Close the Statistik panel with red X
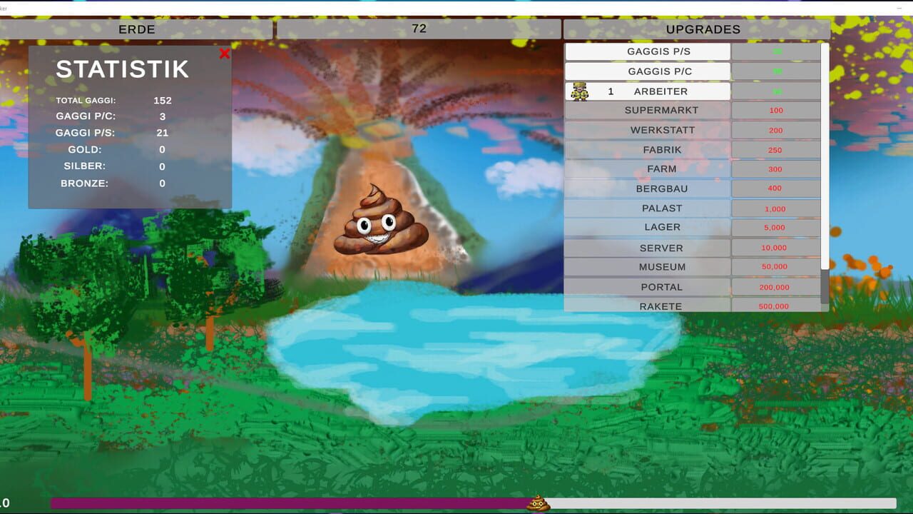The image size is (913, 514). (x=225, y=54)
